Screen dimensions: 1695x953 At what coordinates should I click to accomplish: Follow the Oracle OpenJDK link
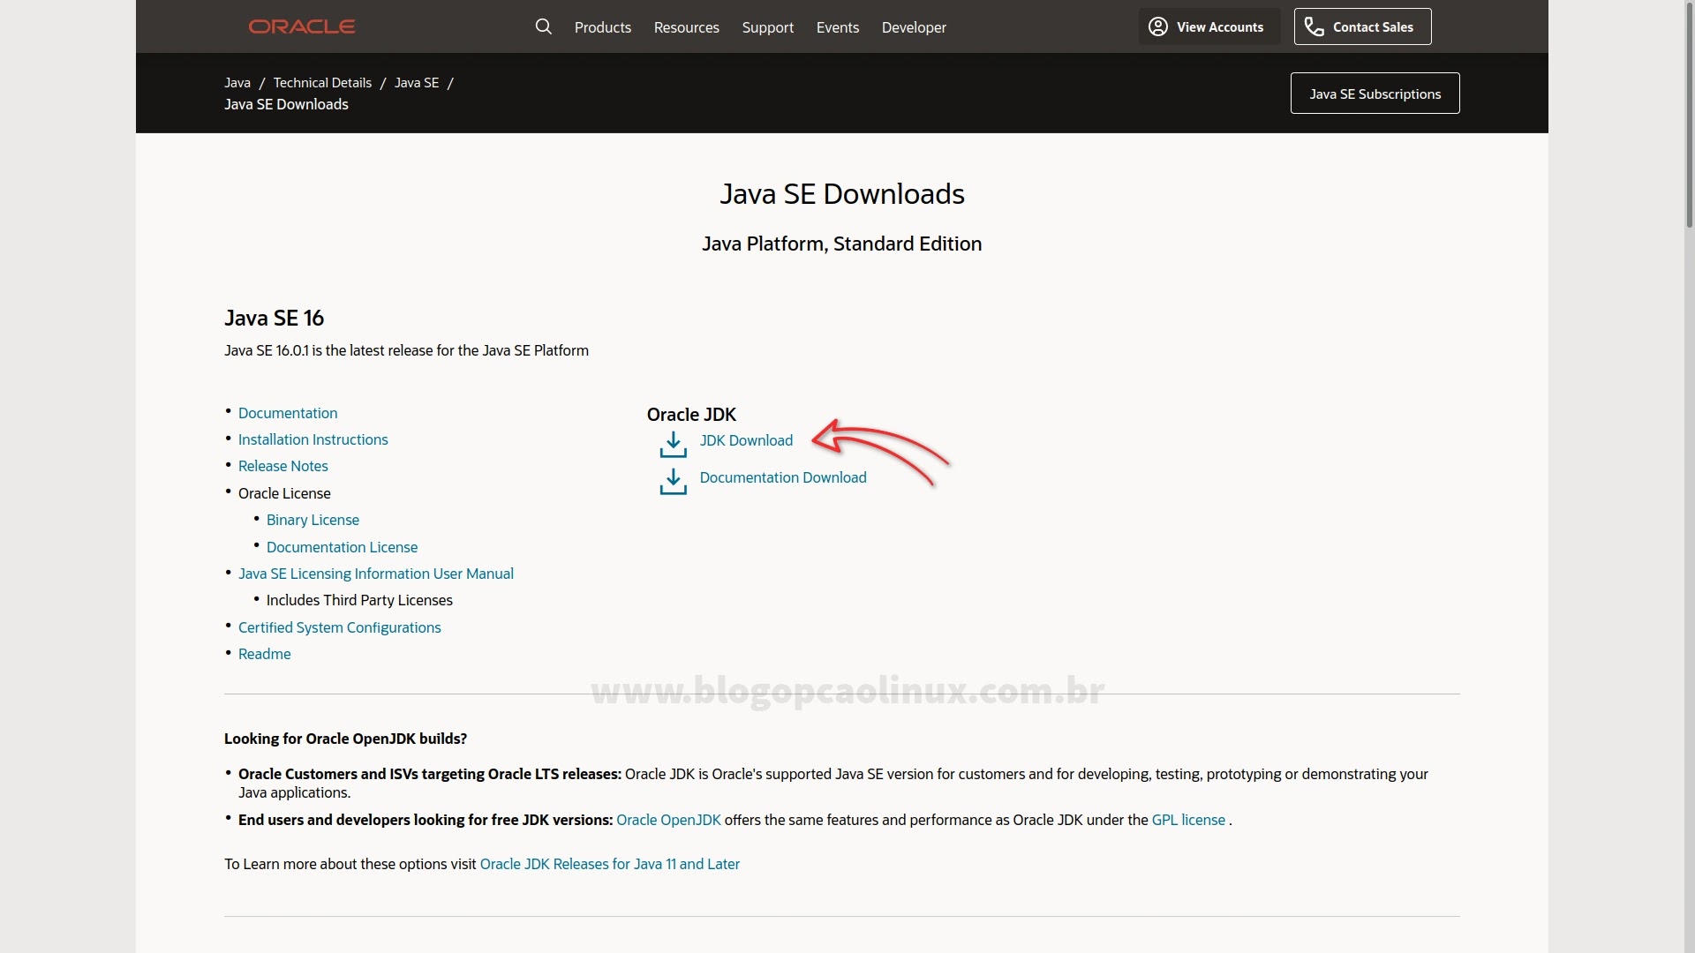pyautogui.click(x=668, y=820)
